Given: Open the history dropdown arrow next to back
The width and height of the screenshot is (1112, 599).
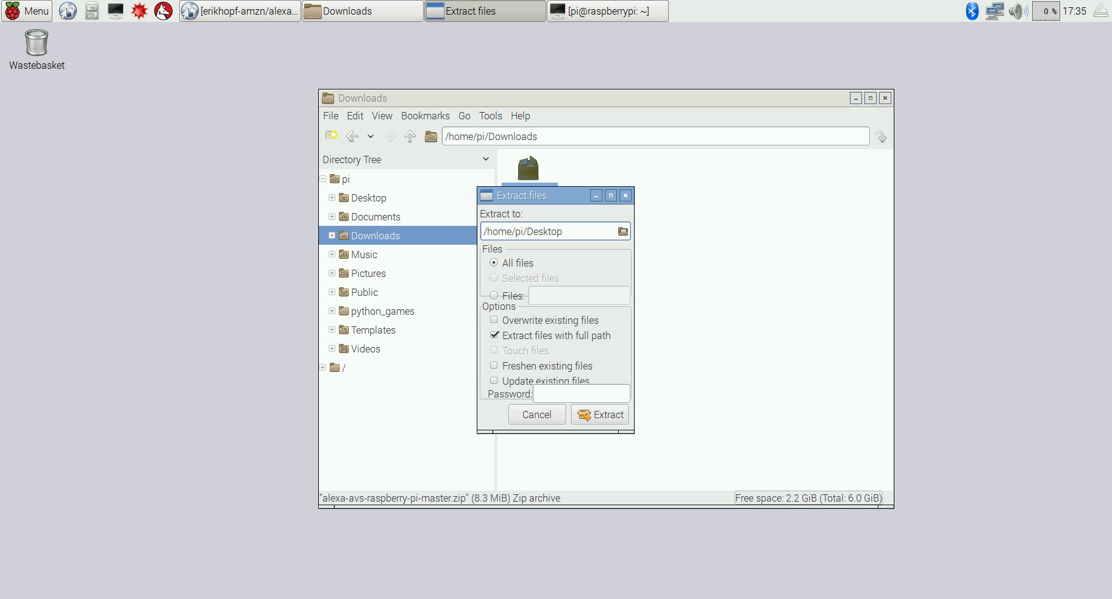Looking at the screenshot, I should [x=370, y=136].
